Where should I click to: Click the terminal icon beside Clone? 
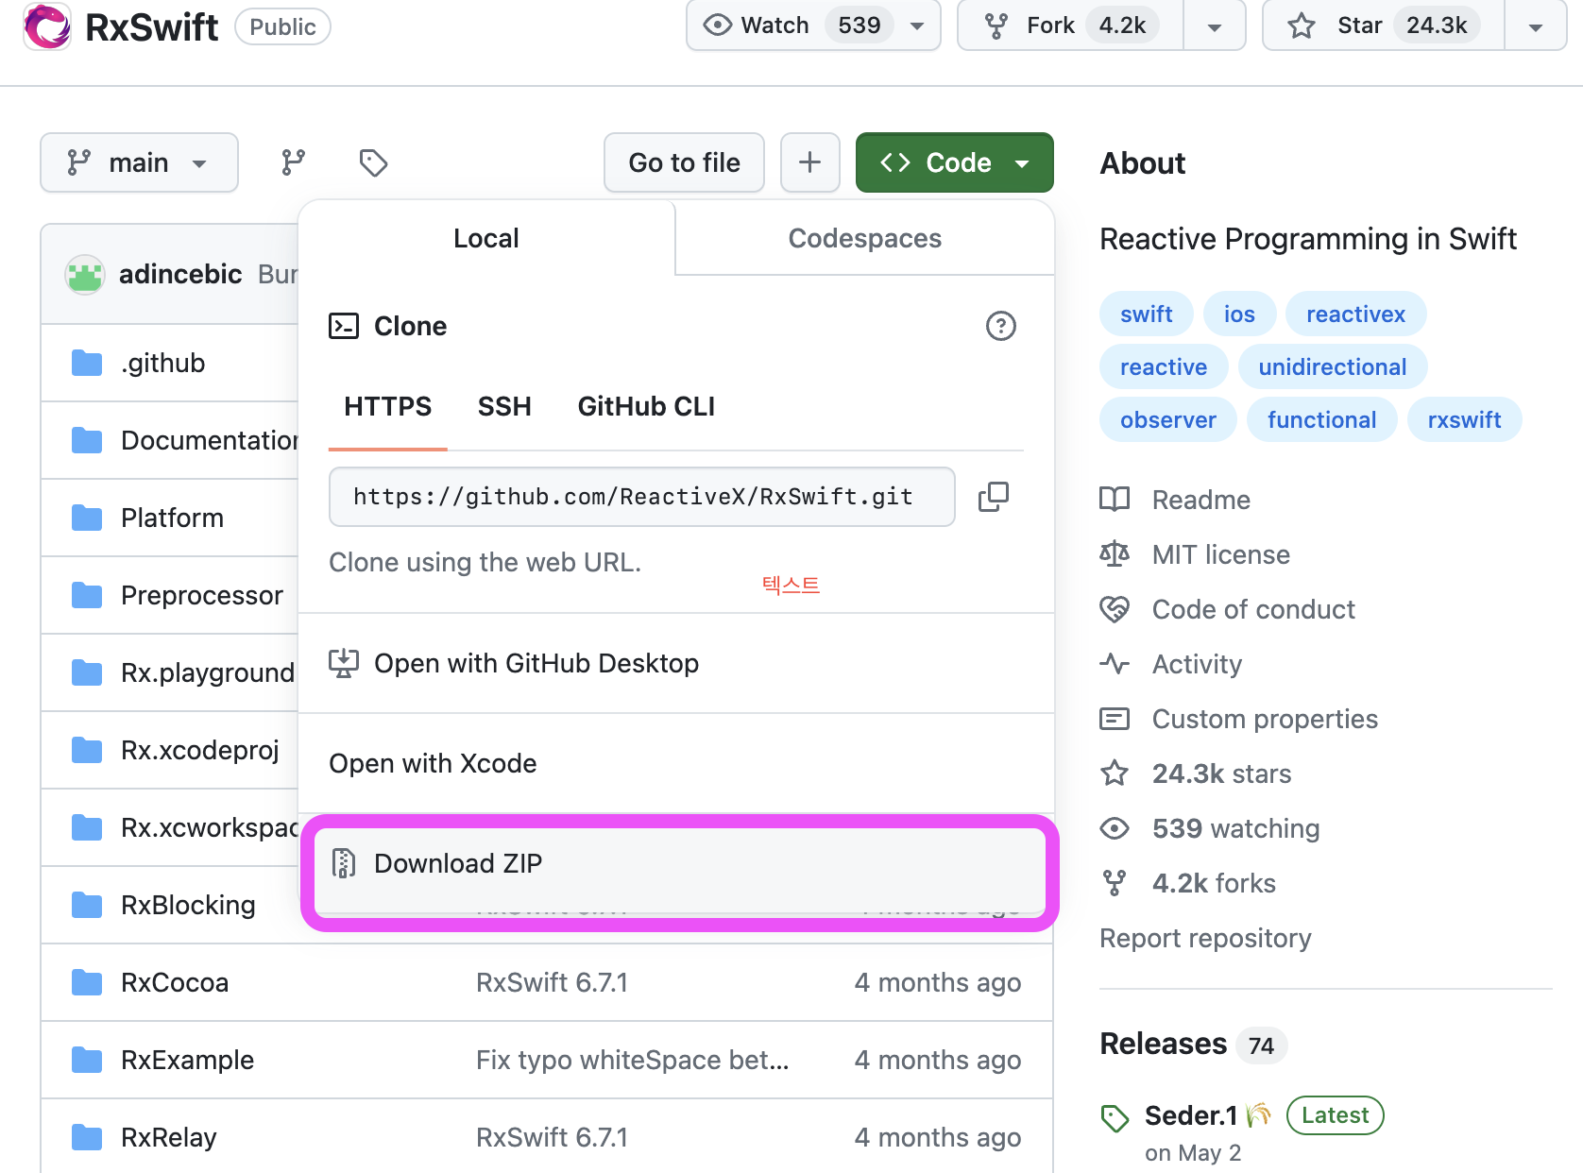click(x=344, y=326)
